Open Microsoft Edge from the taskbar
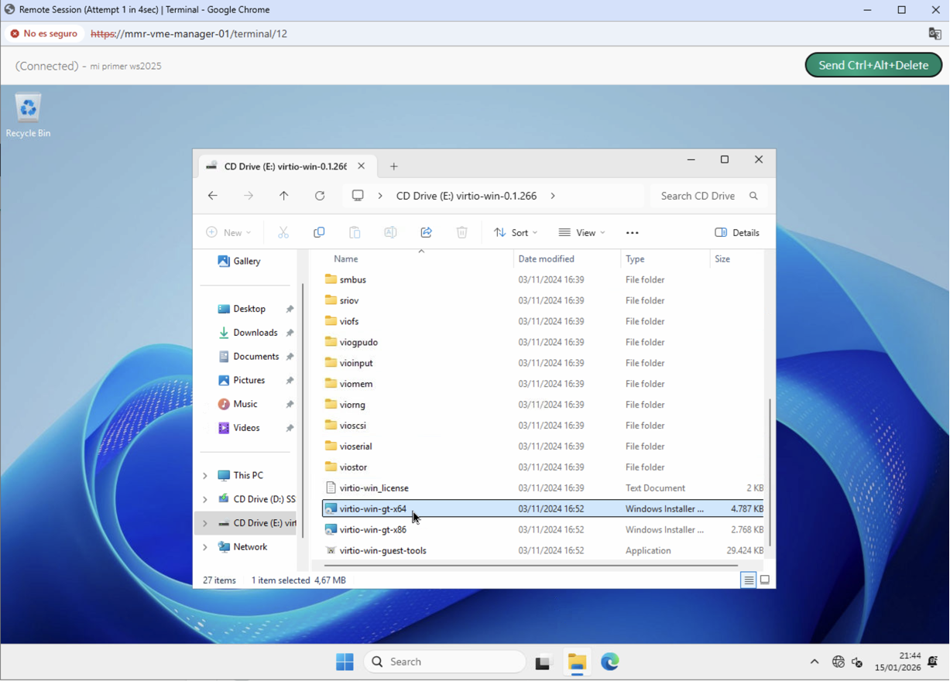The width and height of the screenshot is (950, 681). [x=610, y=662]
